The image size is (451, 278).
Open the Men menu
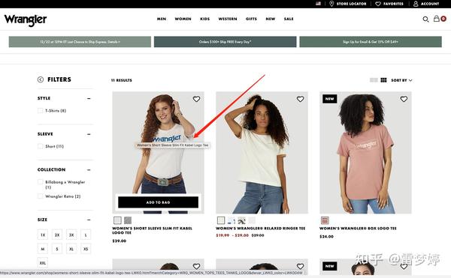(162, 19)
